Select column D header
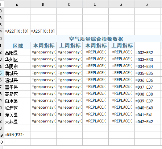The width and height of the screenshot is (162, 149). [x=95, y=4]
